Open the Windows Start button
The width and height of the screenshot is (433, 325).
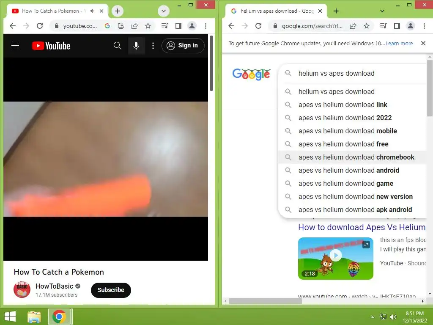coord(10,317)
